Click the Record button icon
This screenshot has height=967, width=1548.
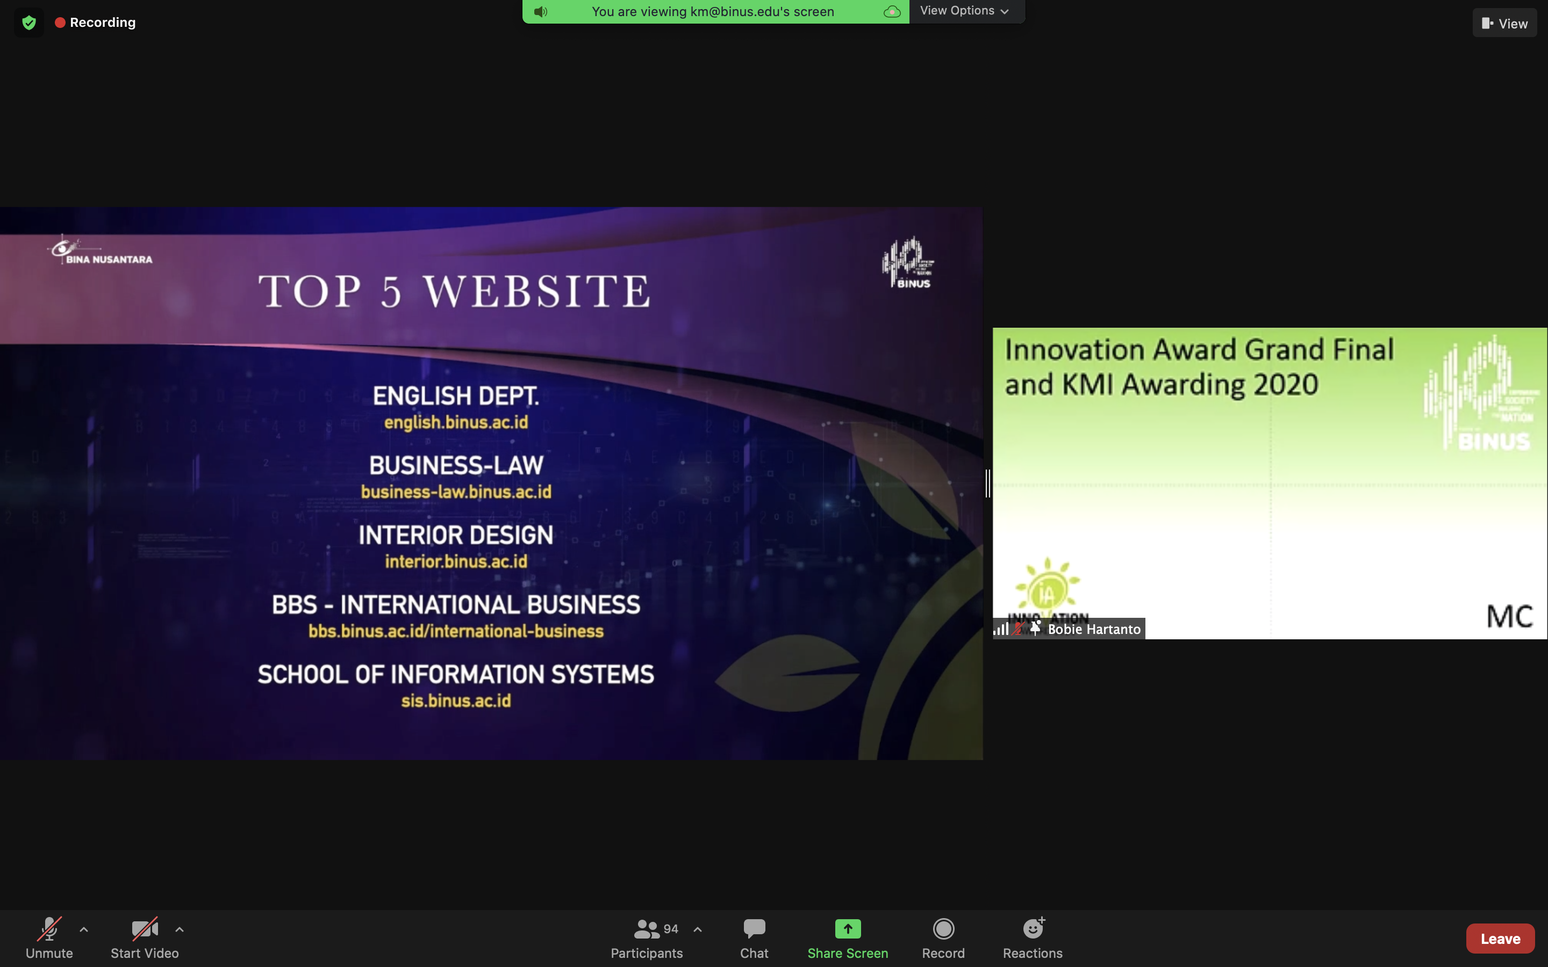pos(943,929)
